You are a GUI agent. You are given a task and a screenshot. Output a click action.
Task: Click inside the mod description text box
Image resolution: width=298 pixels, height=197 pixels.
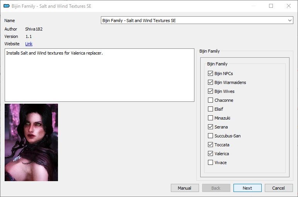tap(99, 75)
